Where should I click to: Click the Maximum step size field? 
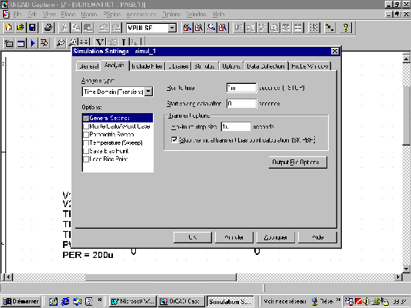236,127
